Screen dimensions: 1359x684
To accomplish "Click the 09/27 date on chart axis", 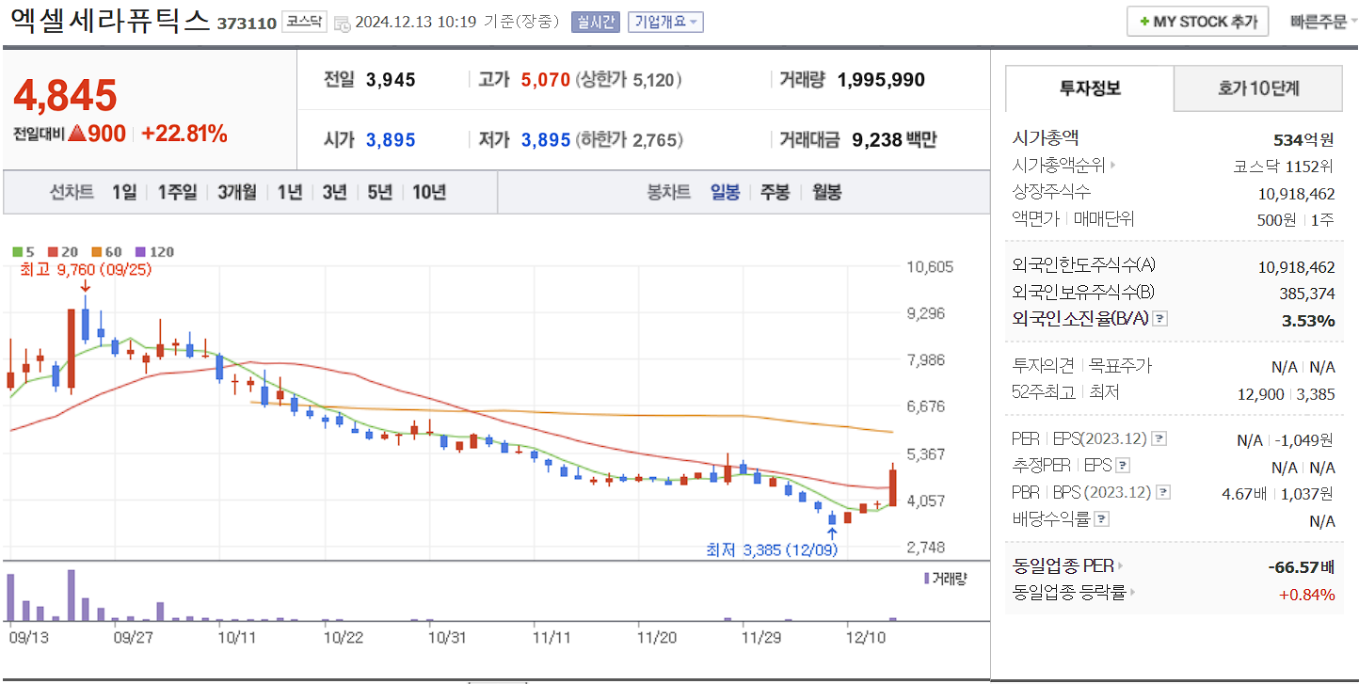I will [x=133, y=637].
